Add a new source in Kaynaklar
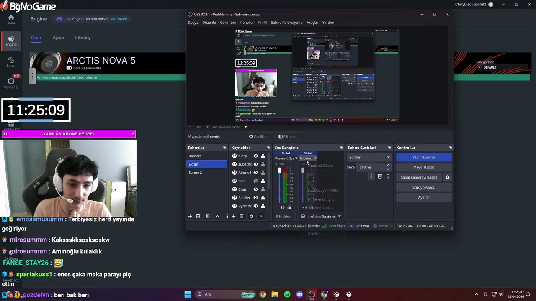 (234, 216)
